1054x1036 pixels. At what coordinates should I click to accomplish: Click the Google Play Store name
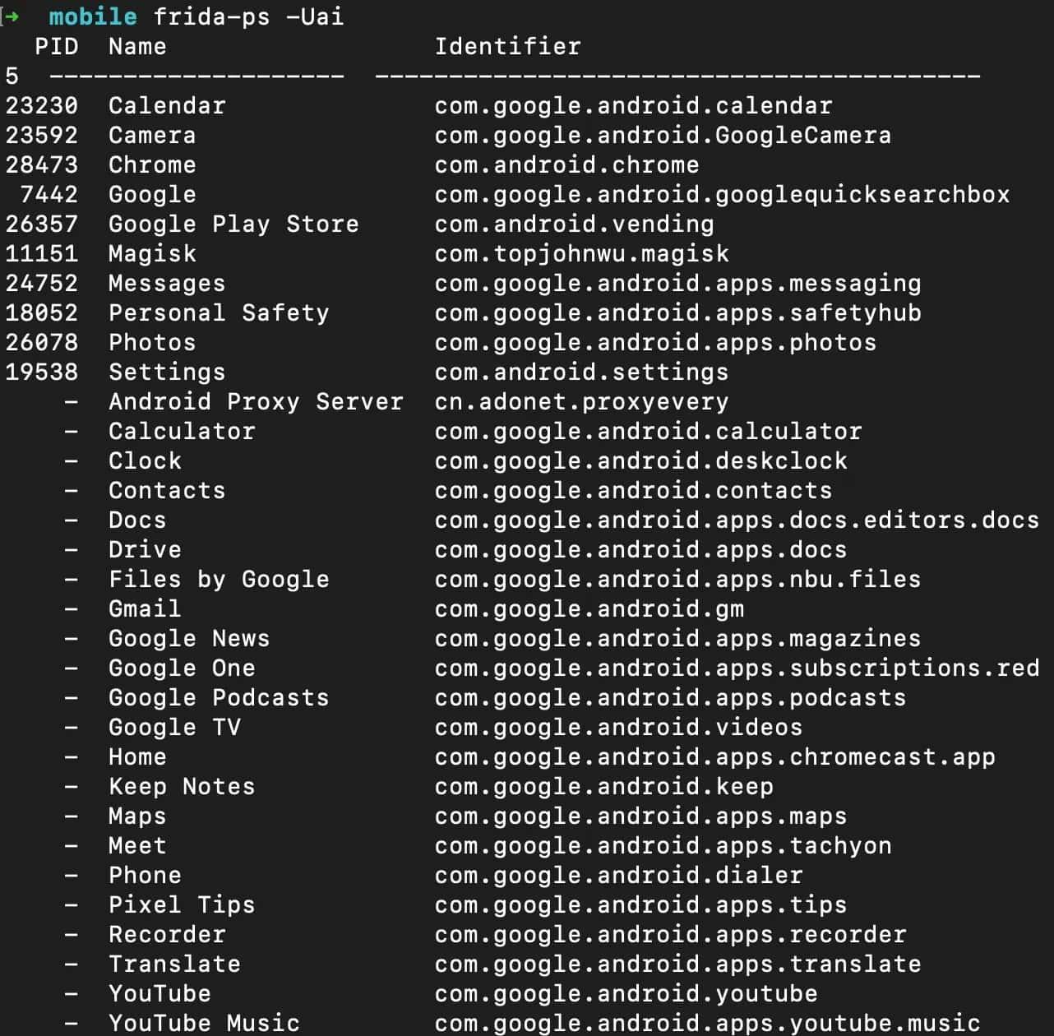tap(233, 224)
